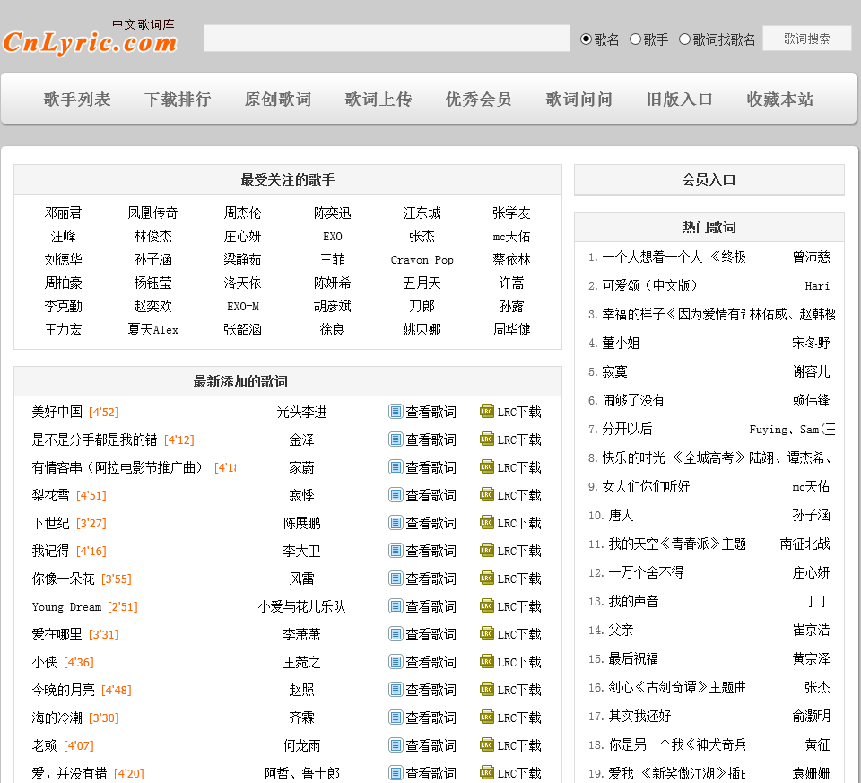Click artist 崔京浩 in hot lyrics
The image size is (861, 783).
click(x=811, y=630)
